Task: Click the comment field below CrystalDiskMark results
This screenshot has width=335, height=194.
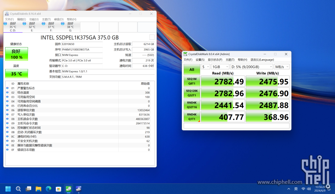Action: [236, 126]
